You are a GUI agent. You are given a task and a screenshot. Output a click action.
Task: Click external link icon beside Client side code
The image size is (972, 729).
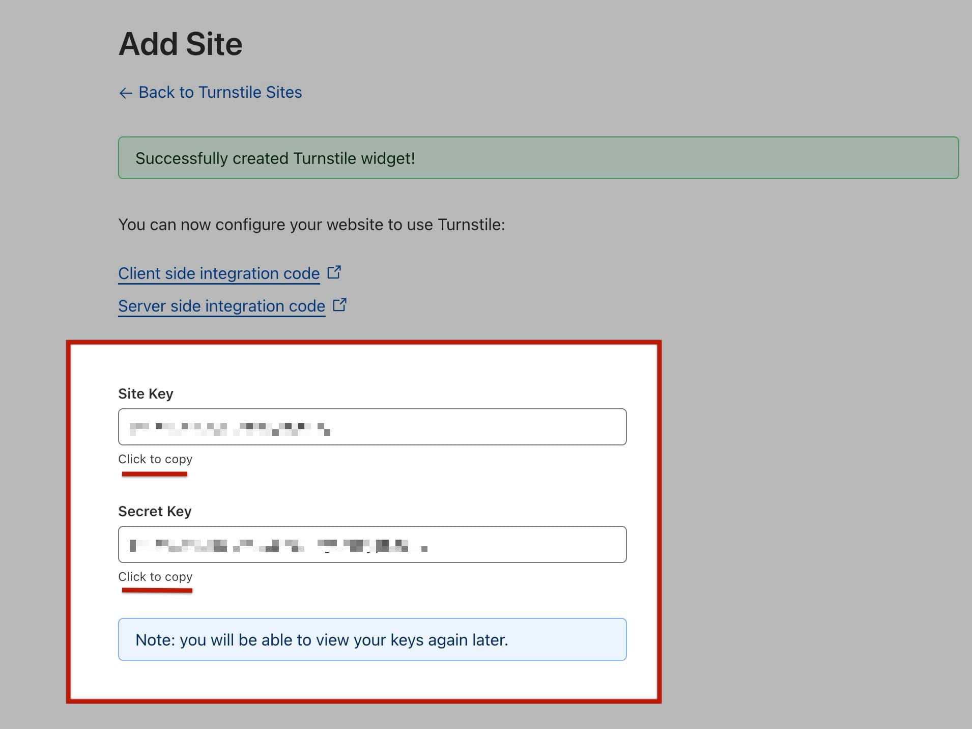point(334,272)
